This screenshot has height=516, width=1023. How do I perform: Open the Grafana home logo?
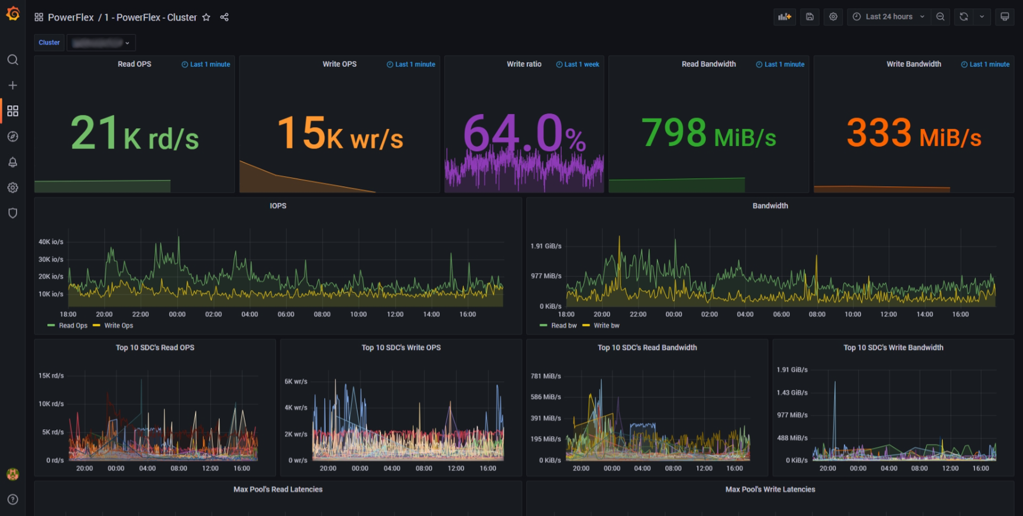point(12,14)
